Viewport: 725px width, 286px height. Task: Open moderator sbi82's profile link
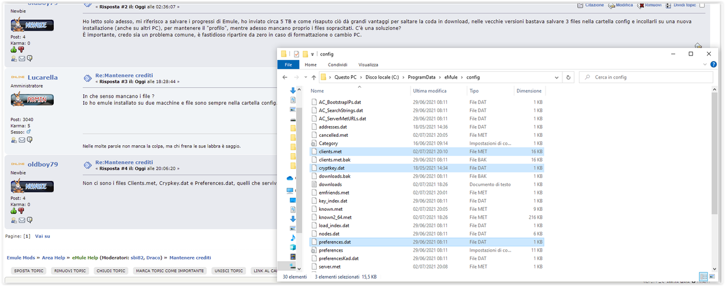point(138,258)
